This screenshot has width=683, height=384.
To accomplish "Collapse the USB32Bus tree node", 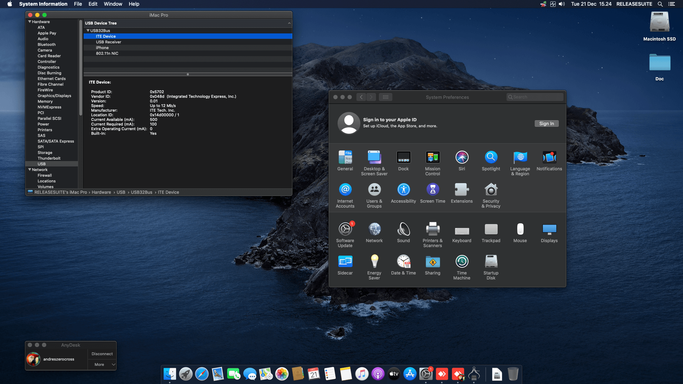I will (x=88, y=31).
